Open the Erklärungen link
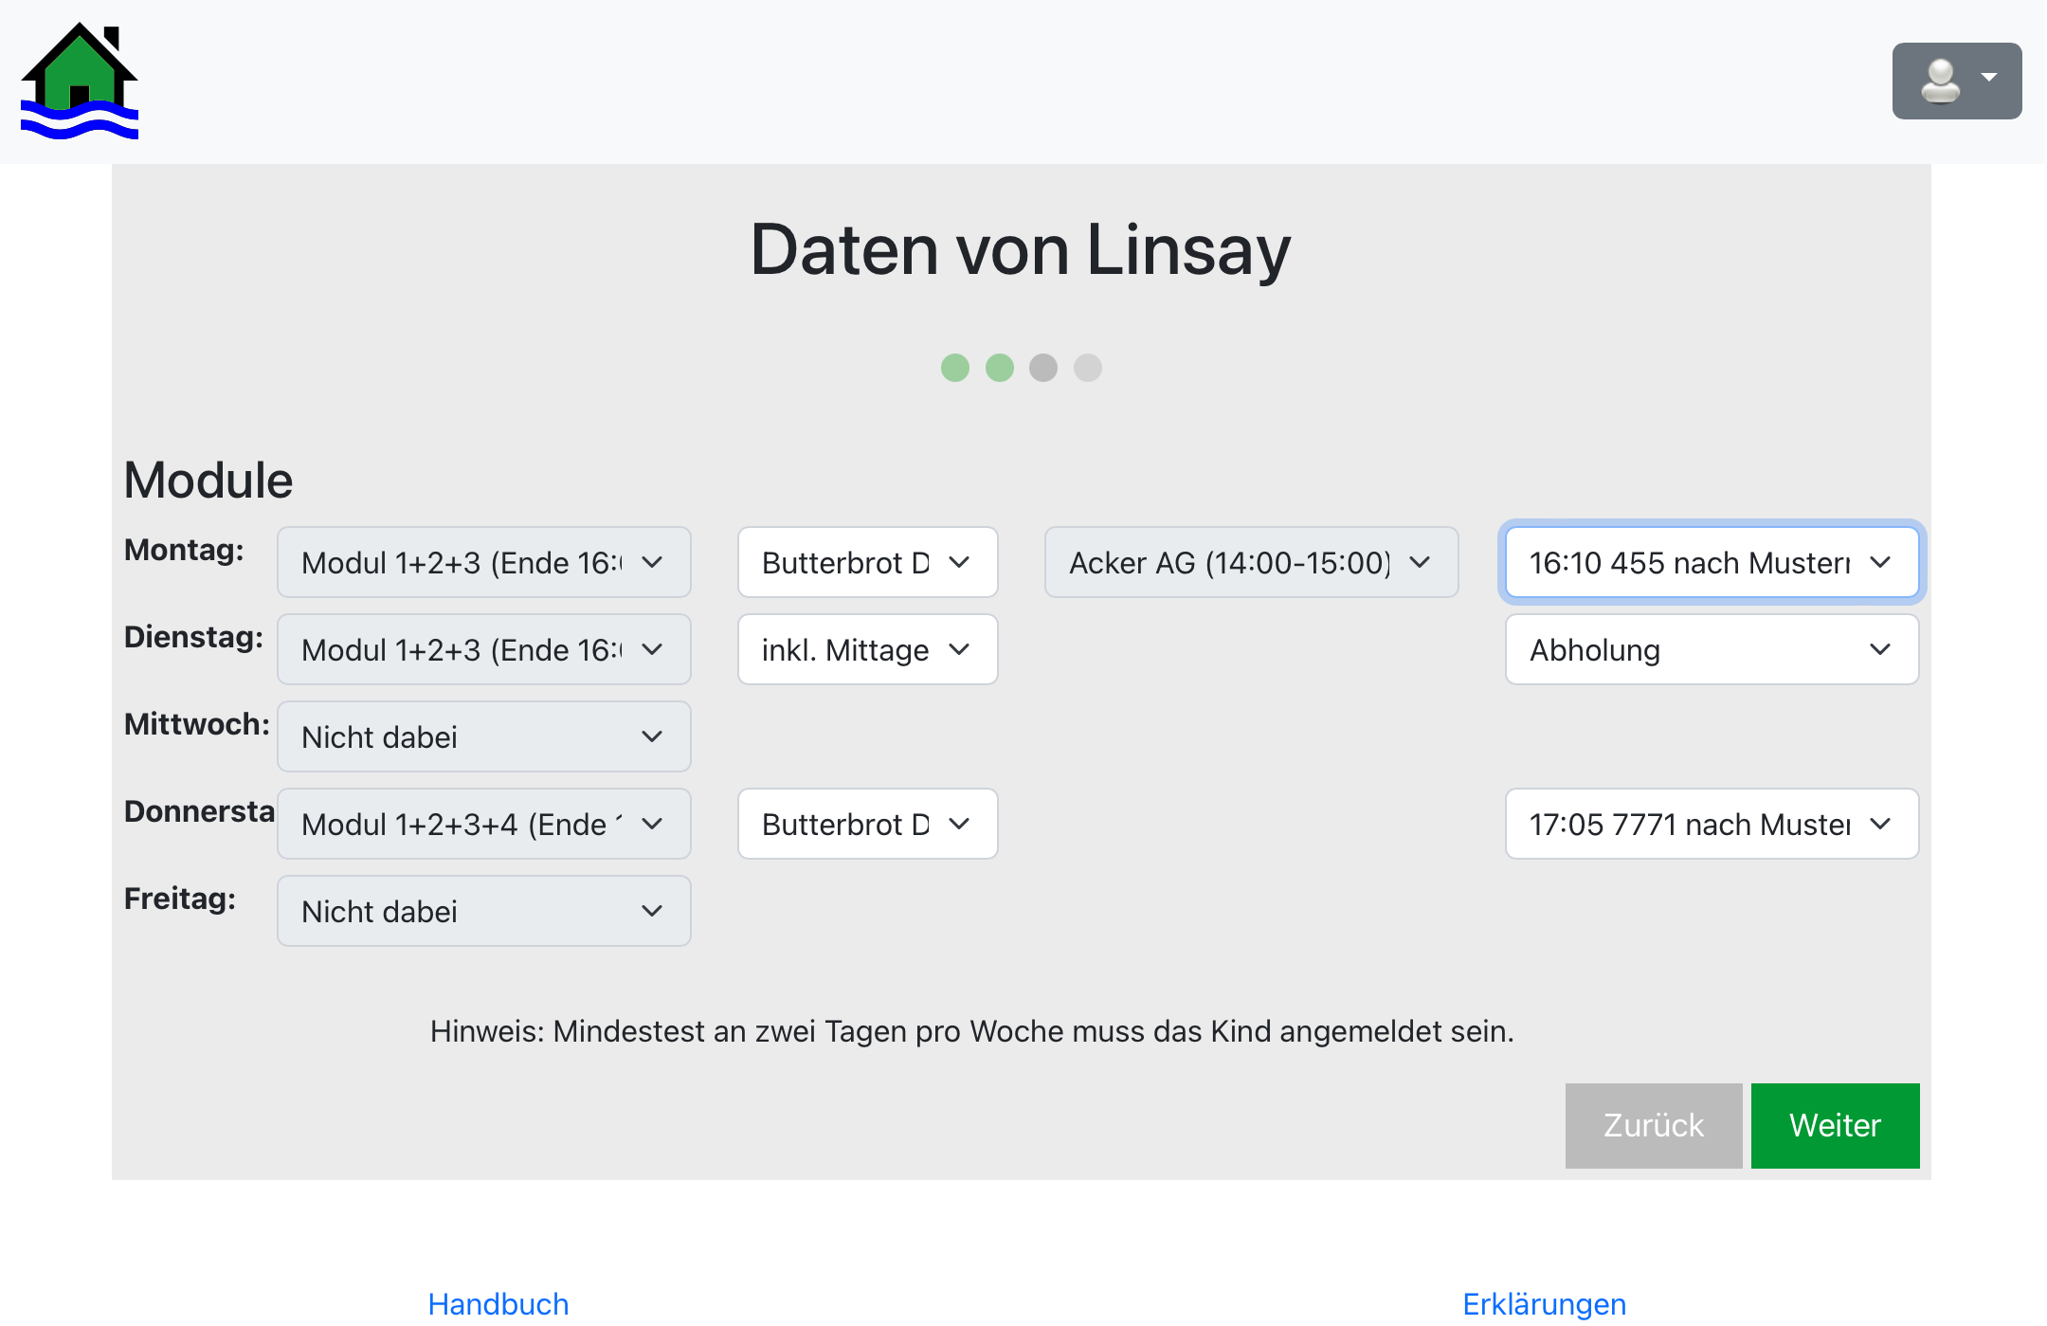2047x1326 pixels. (x=1543, y=1304)
